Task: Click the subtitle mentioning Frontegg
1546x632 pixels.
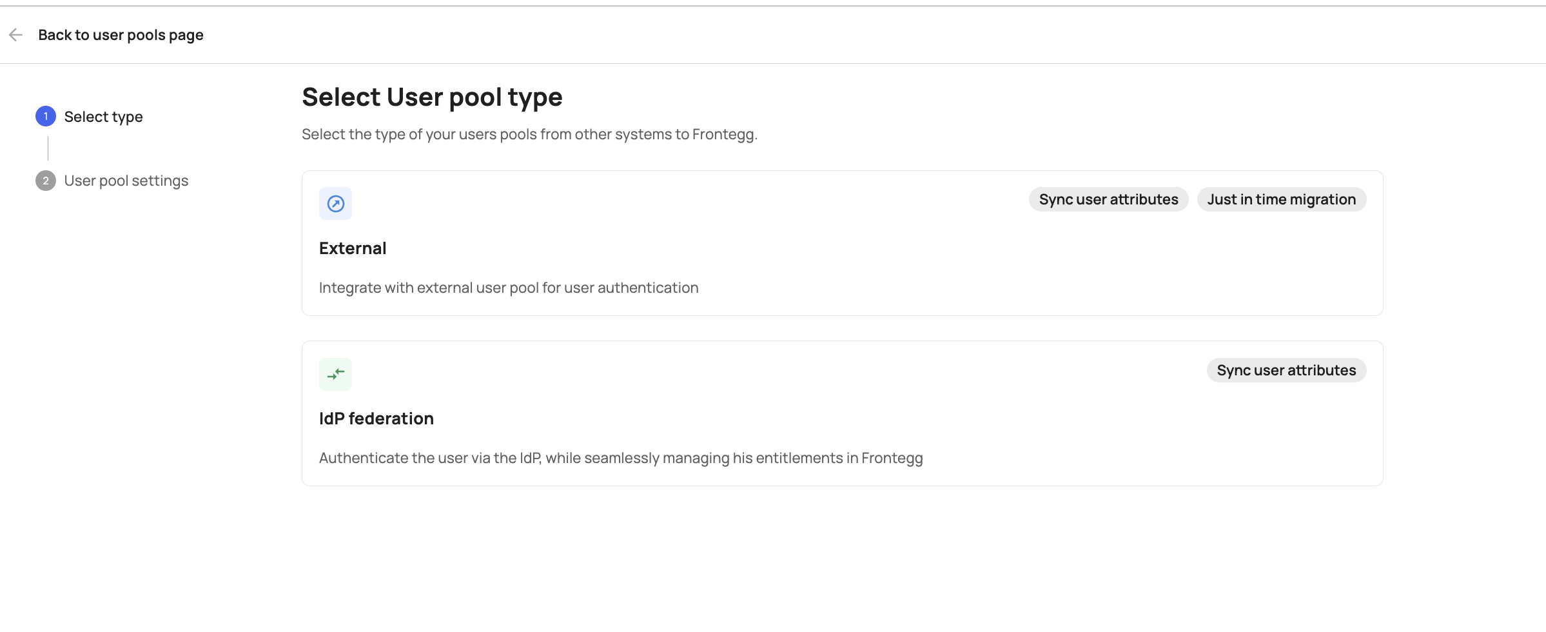Action: (529, 134)
